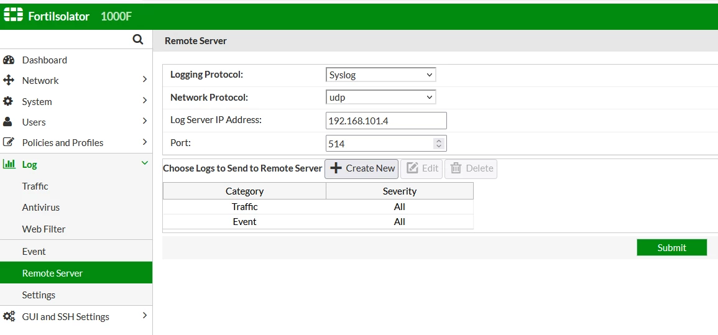Open the Network Protocol udp dropdown
The image size is (718, 335).
[x=380, y=98]
